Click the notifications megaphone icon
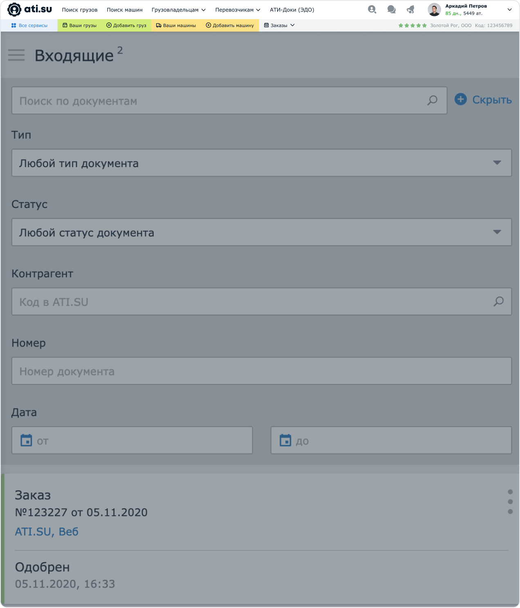 410,9
